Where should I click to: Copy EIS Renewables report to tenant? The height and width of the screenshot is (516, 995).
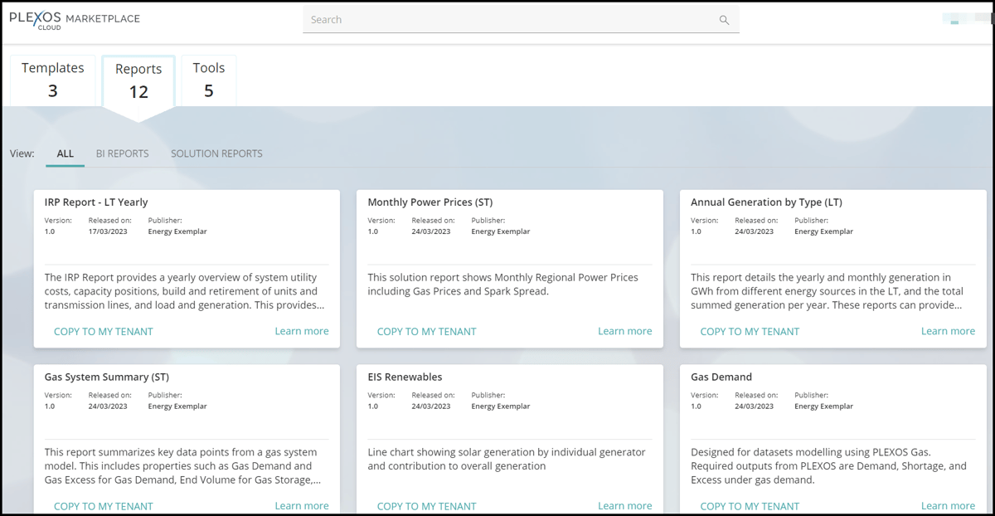[427, 506]
